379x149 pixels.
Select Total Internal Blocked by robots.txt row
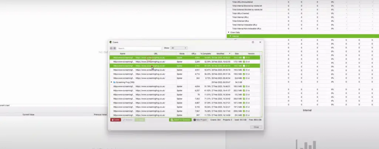coord(303,6)
